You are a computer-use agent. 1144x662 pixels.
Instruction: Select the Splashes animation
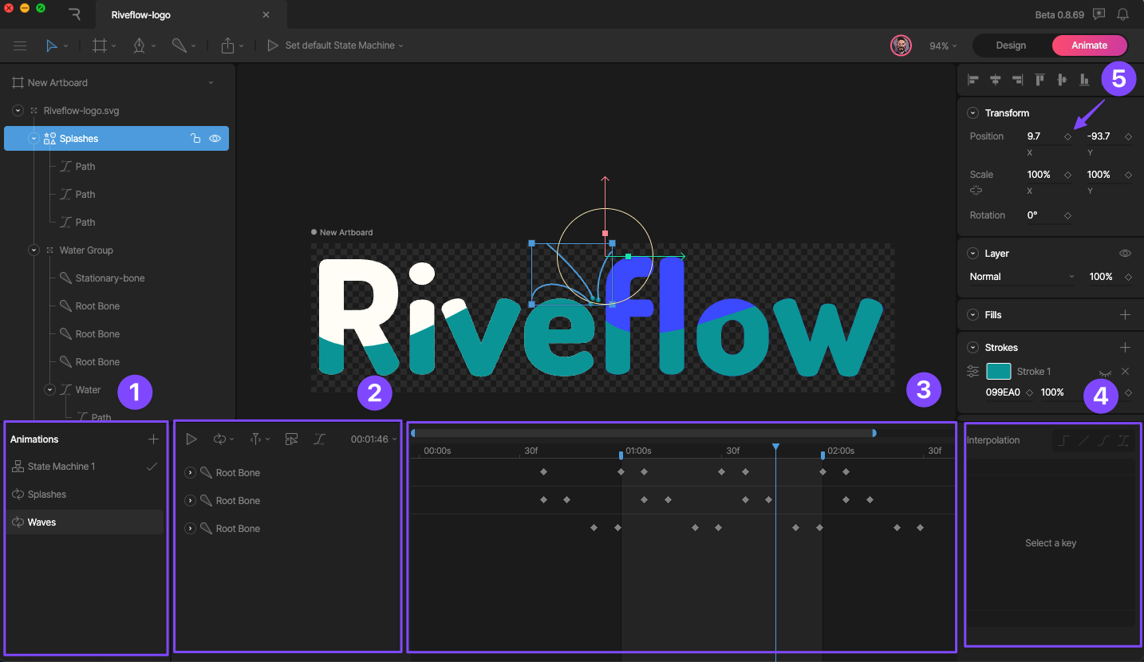pos(85,495)
